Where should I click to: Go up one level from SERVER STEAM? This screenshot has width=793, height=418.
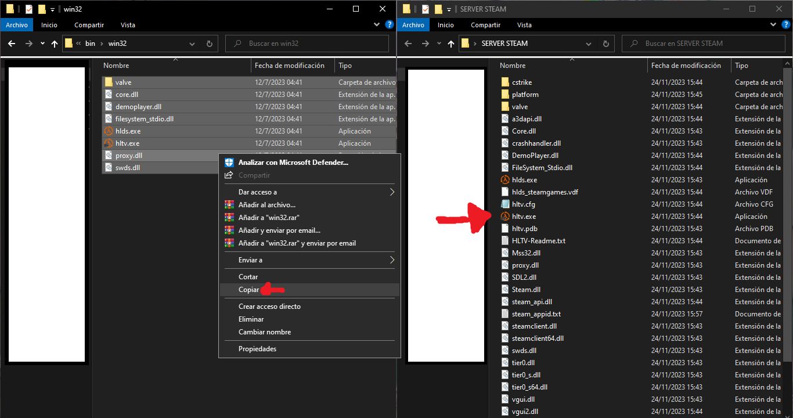(451, 44)
